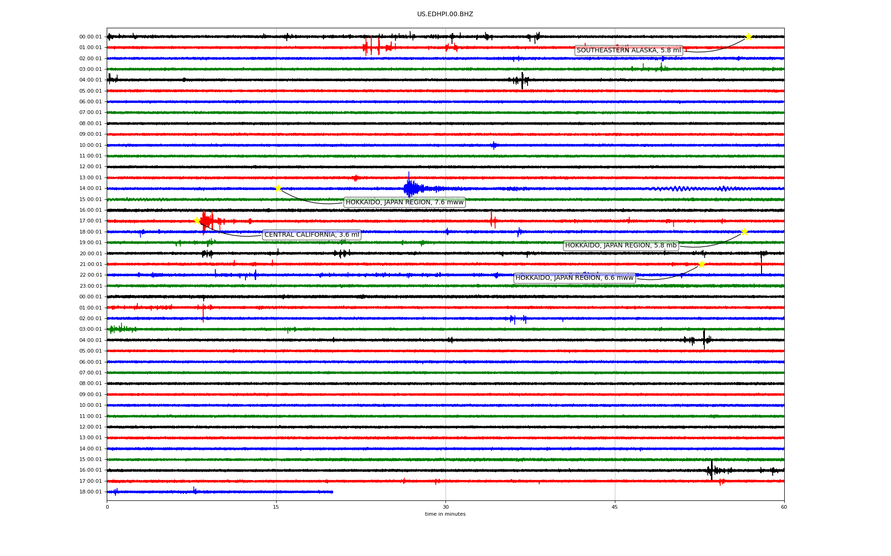Click the SOUTHEASTERN ALASKA, 5.8 ml label

[628, 51]
